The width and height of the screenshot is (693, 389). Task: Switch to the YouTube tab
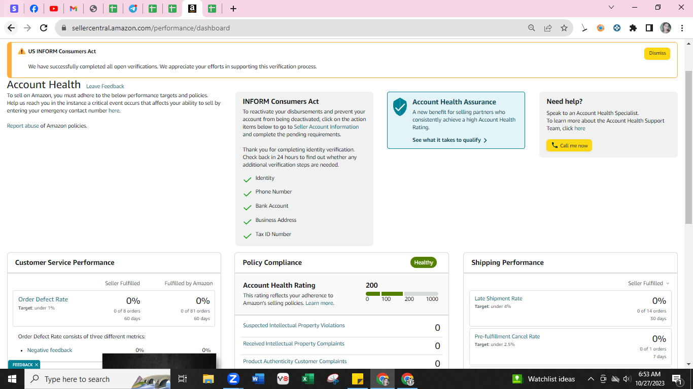tap(54, 9)
